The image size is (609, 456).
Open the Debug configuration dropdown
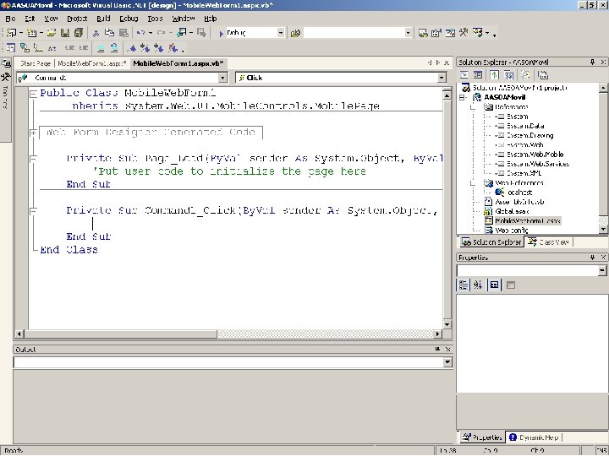(x=281, y=33)
